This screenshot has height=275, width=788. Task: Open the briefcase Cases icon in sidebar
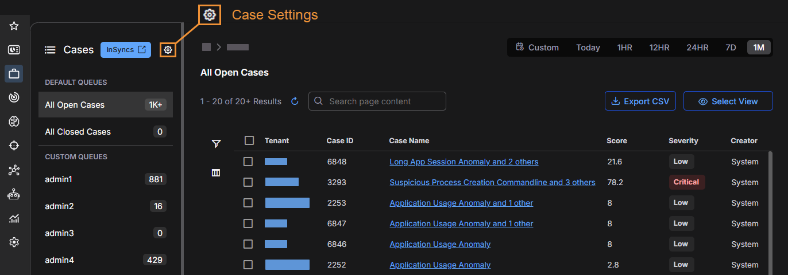[14, 73]
